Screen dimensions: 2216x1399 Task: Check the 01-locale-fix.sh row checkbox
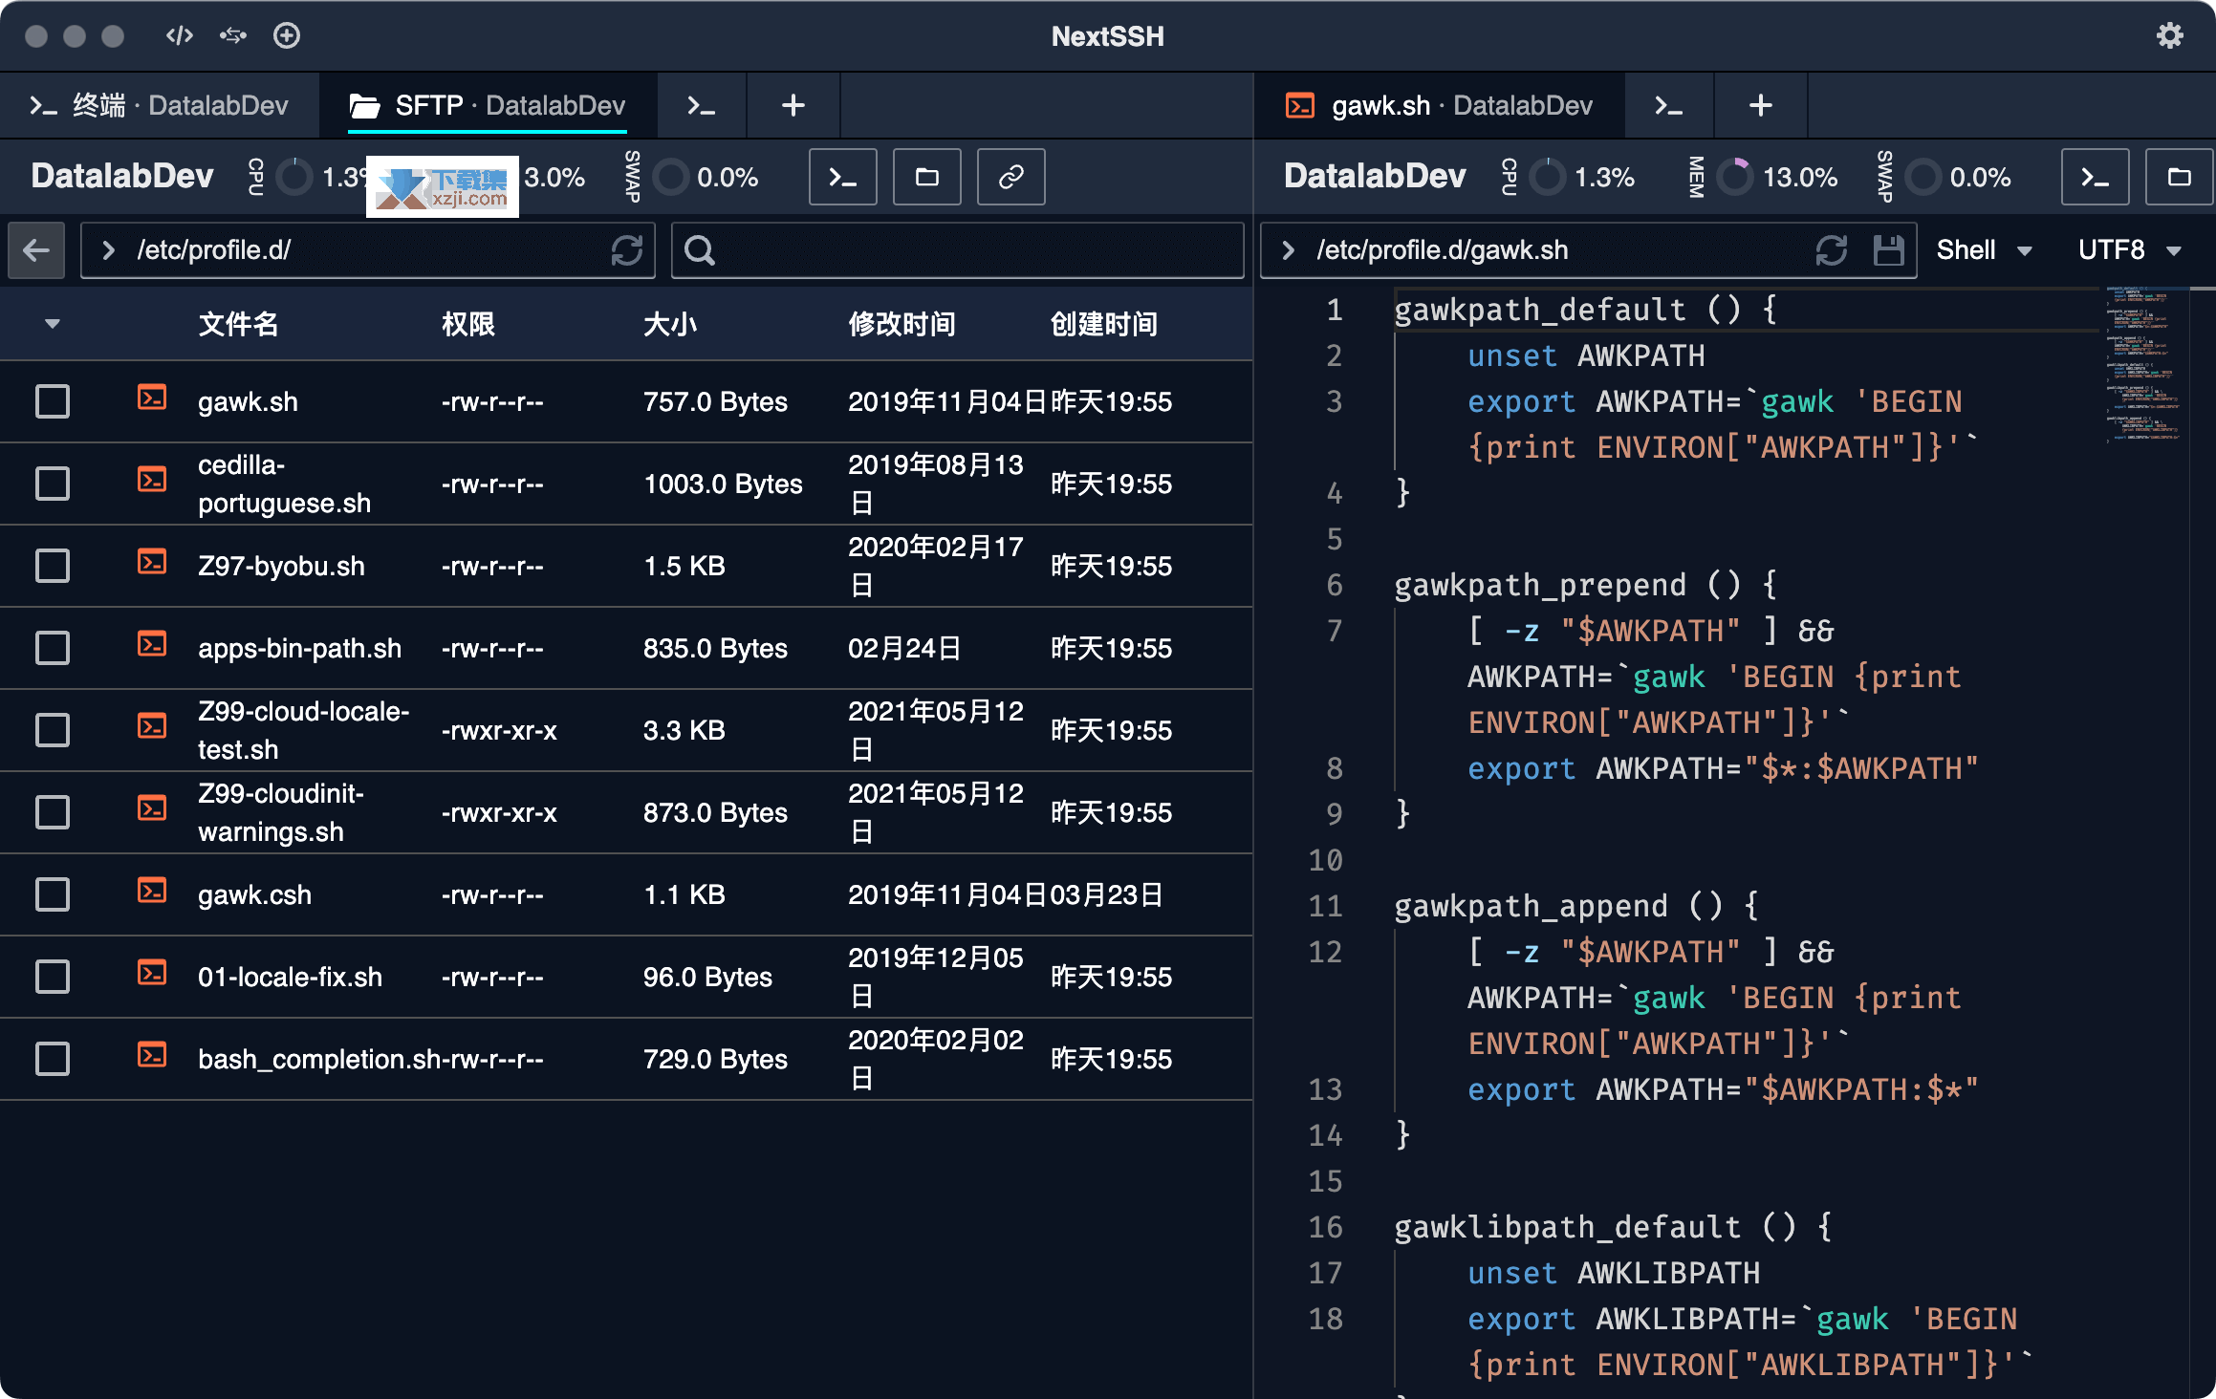pyautogui.click(x=53, y=977)
